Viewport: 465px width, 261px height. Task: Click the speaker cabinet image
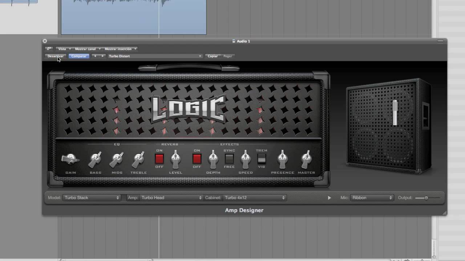click(x=388, y=126)
